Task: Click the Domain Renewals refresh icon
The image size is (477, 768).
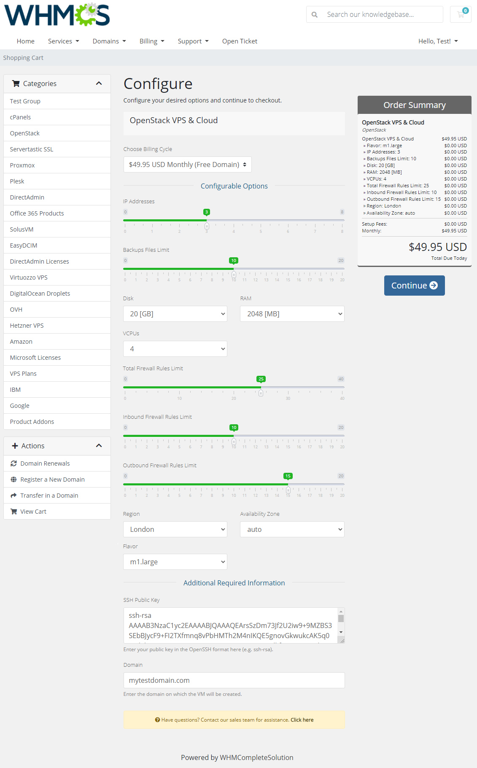Action: coord(14,463)
